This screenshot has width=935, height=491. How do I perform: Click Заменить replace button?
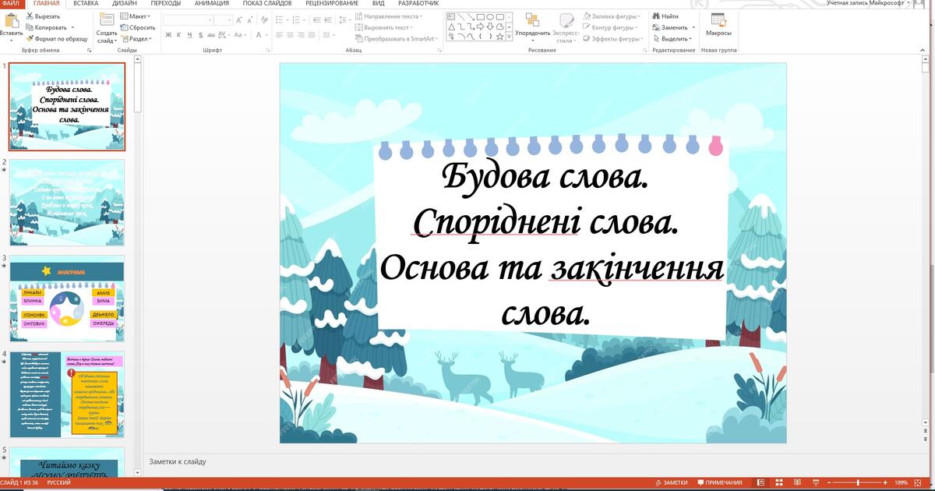coord(672,27)
